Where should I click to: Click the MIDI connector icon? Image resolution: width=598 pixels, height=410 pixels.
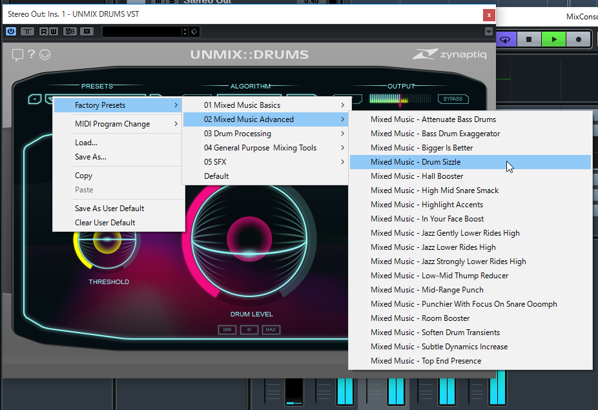coord(45,54)
